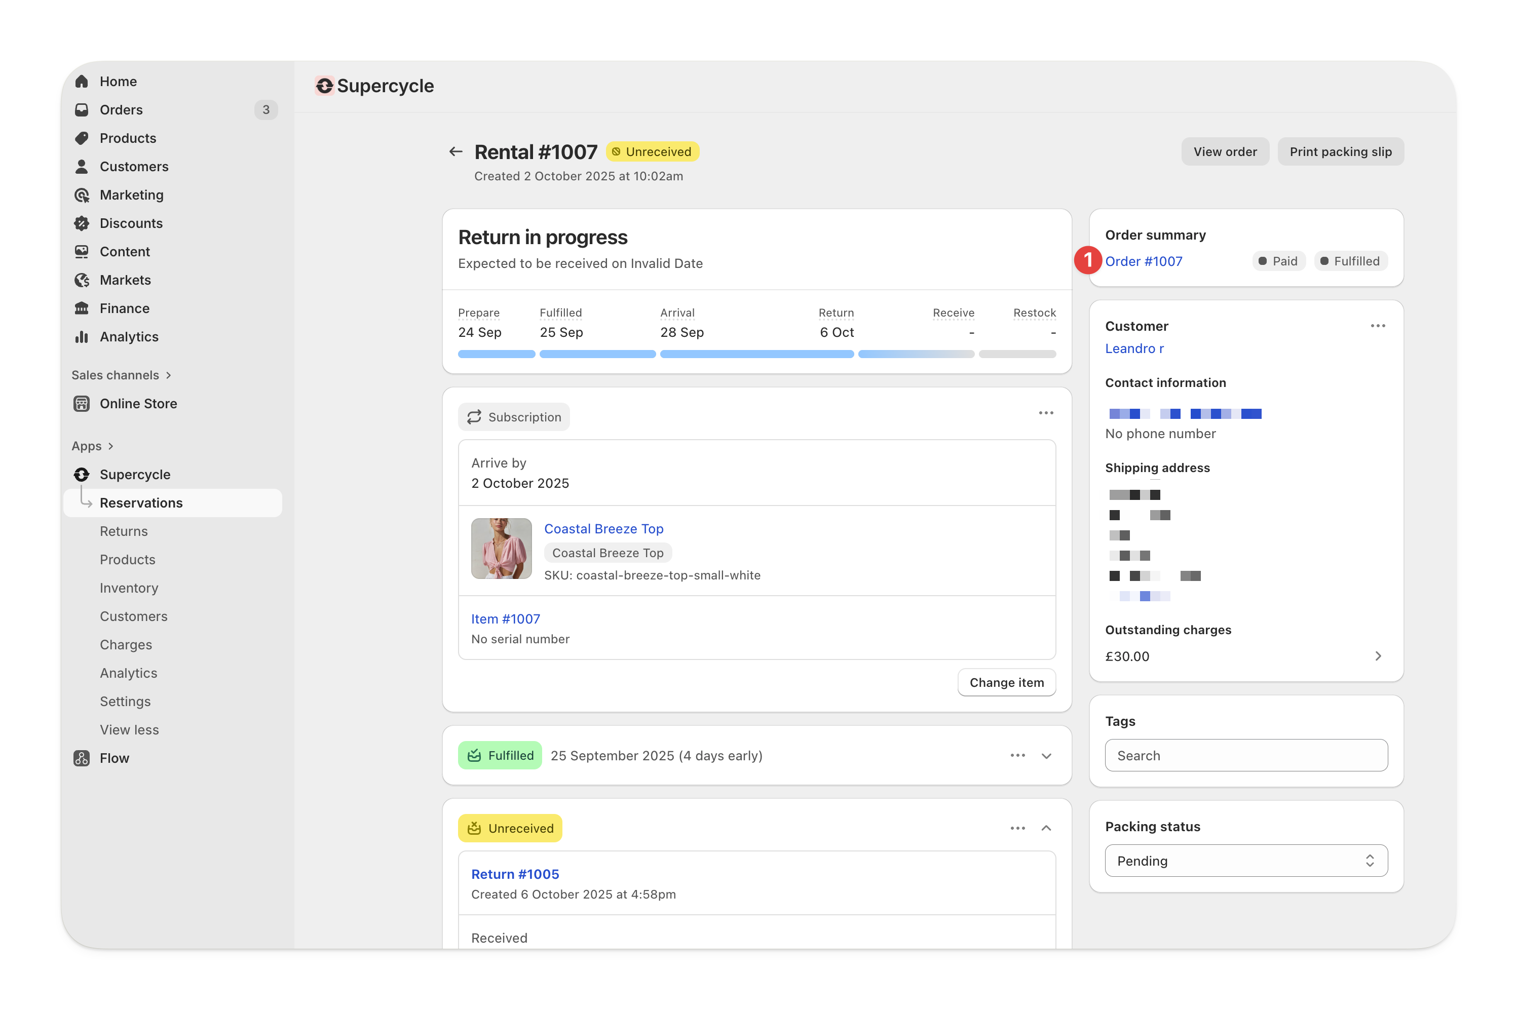This screenshot has height=1010, width=1517.
Task: Click the back arrow beside Rental #1007
Action: [x=456, y=151]
